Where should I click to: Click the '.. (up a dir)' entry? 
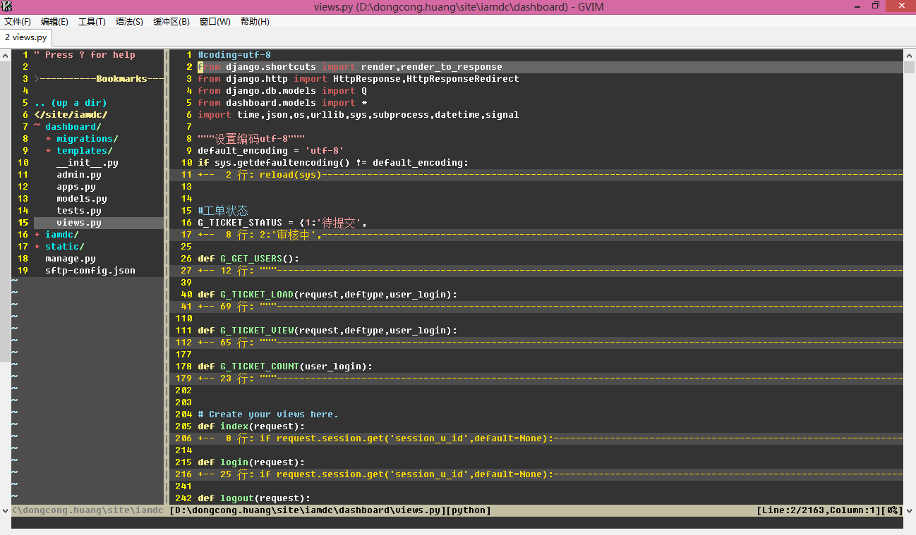pos(70,102)
